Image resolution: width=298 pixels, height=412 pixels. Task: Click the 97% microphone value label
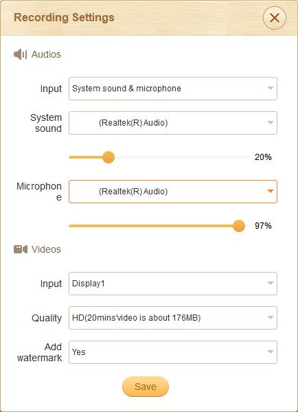[263, 226]
